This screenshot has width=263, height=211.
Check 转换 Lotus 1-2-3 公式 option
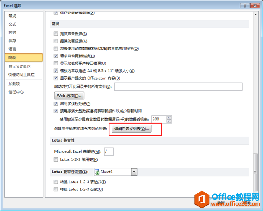click(56, 189)
